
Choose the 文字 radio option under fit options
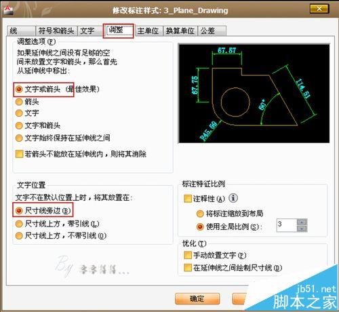19,113
